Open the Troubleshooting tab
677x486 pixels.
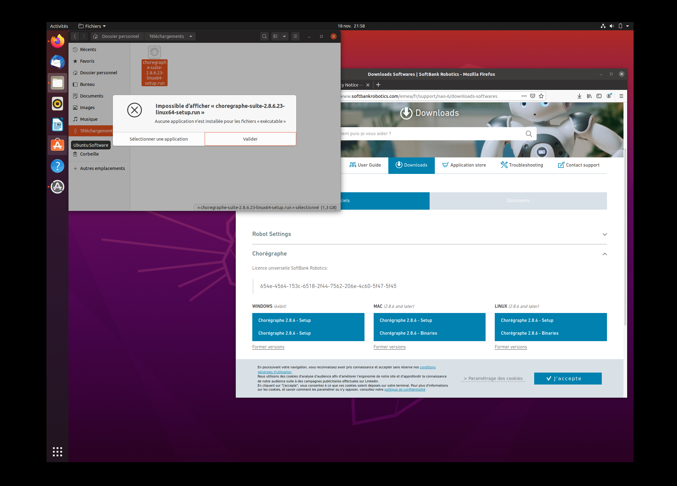coord(522,165)
